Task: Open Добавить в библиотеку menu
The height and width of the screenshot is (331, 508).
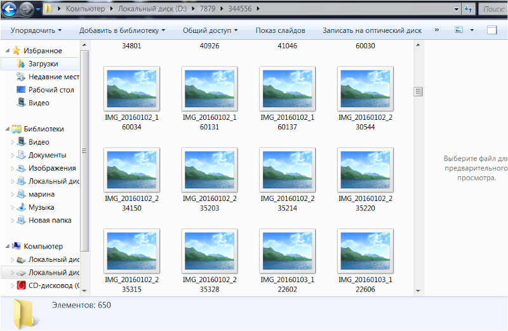Action: click(x=122, y=30)
